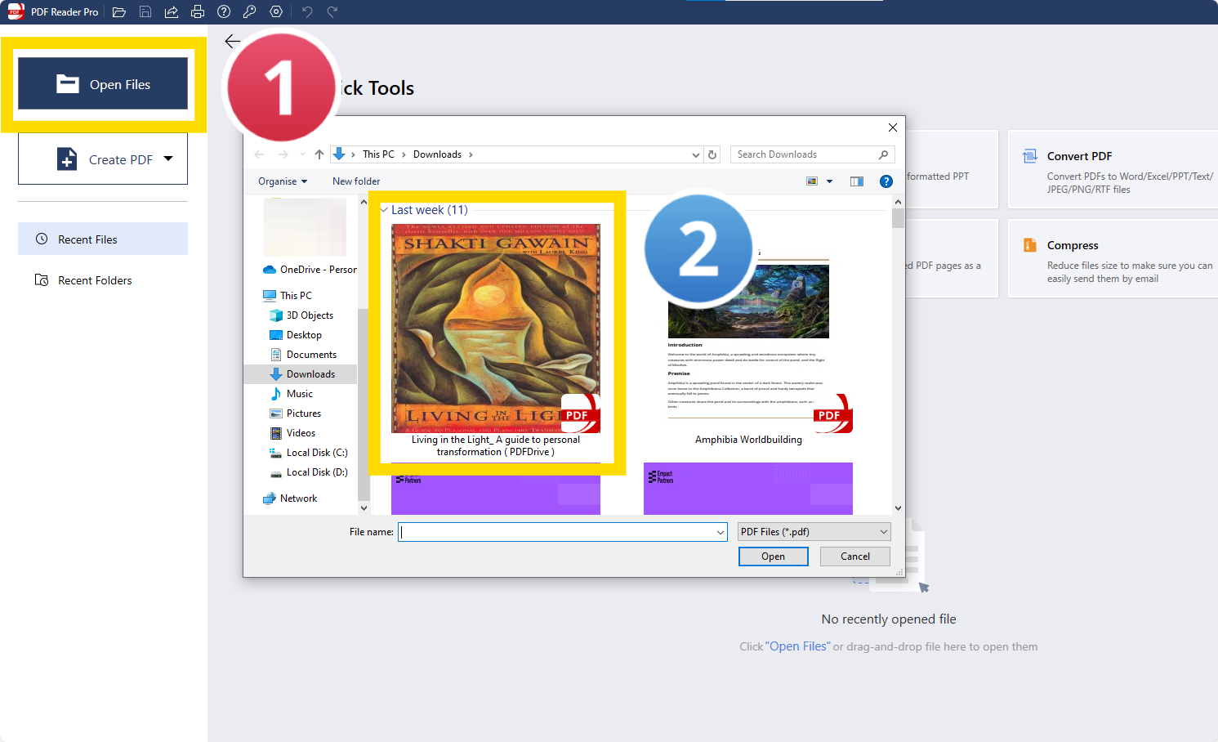Click This PC in the address breadcrumb

(378, 154)
